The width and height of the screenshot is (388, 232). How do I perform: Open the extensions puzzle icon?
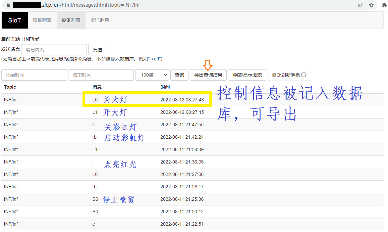click(x=384, y=5)
